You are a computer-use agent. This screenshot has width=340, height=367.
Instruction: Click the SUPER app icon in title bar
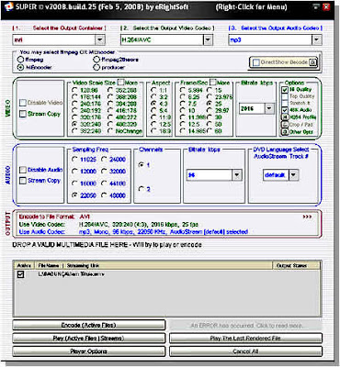tap(8, 6)
